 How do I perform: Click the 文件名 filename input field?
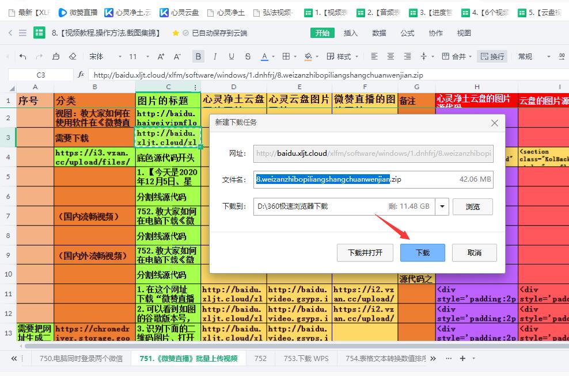373,179
